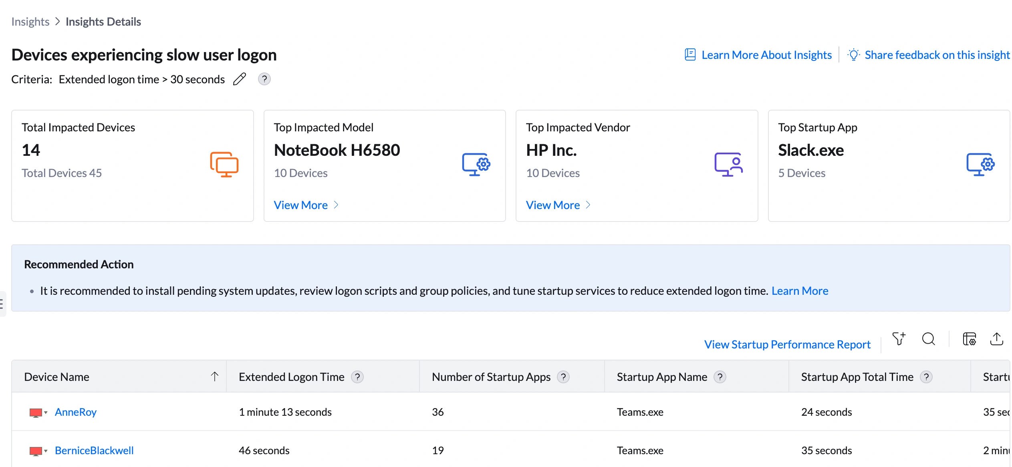Image resolution: width=1012 pixels, height=467 pixels.
Task: Open Learn More About Insights link
Action: [766, 55]
